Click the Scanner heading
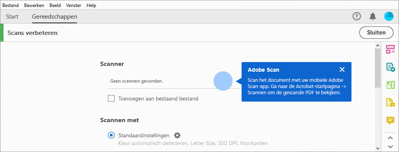The image size is (399, 152). 112,64
